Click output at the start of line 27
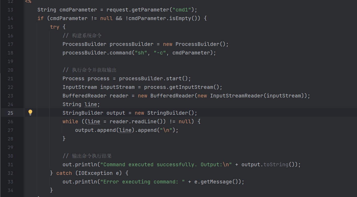The height and width of the screenshot is (197, 357). (x=84, y=130)
